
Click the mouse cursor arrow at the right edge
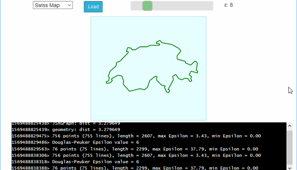(x=290, y=90)
